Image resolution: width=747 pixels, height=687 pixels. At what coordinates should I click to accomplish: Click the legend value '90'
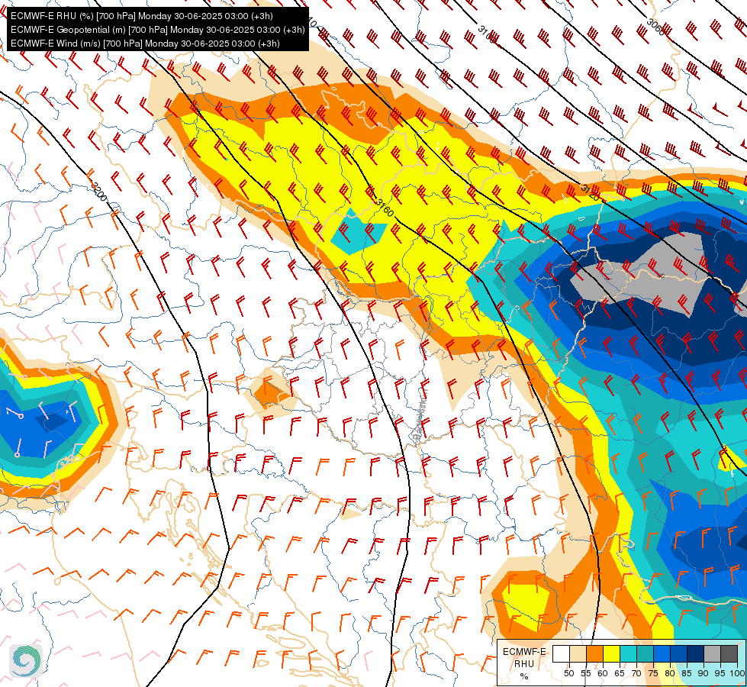(x=704, y=673)
